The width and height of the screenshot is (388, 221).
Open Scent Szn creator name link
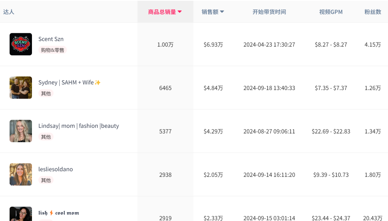pyautogui.click(x=51, y=39)
